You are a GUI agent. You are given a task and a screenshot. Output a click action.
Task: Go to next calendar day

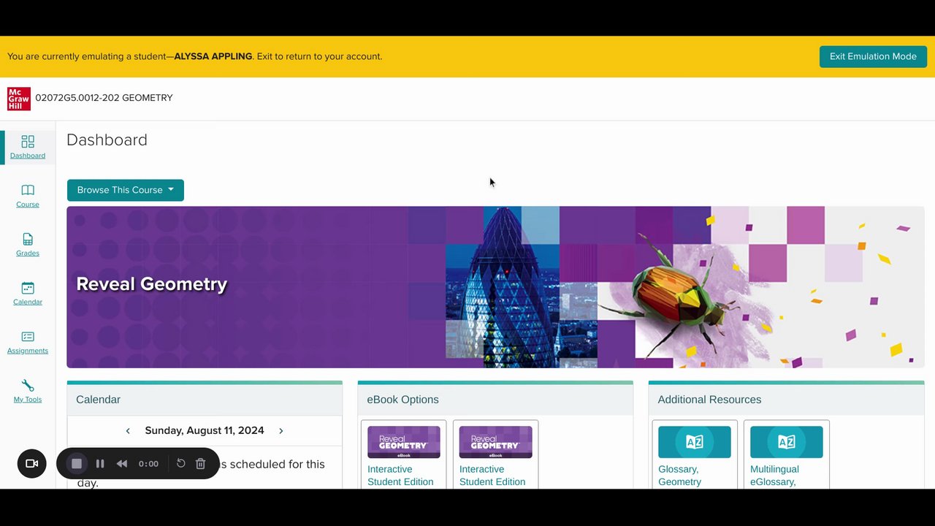pyautogui.click(x=281, y=431)
